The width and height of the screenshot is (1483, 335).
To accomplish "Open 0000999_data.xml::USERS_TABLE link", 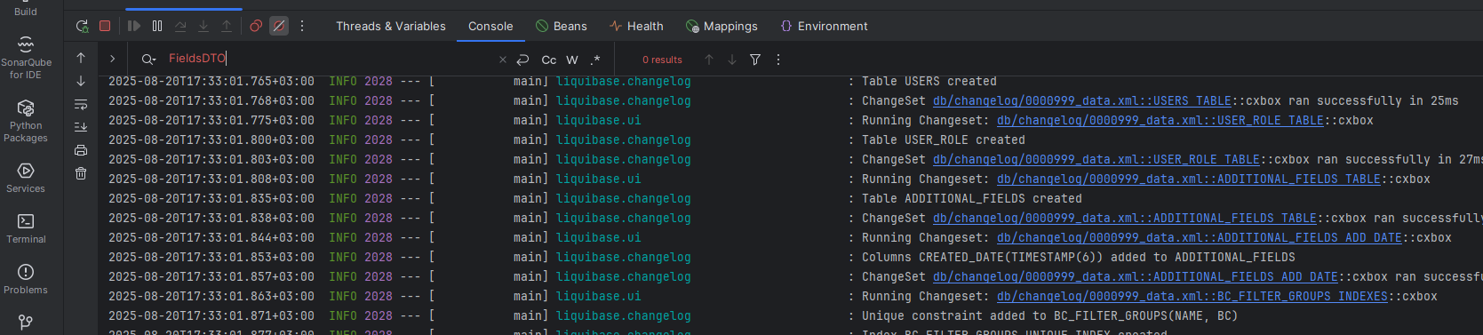I will (x=1082, y=100).
